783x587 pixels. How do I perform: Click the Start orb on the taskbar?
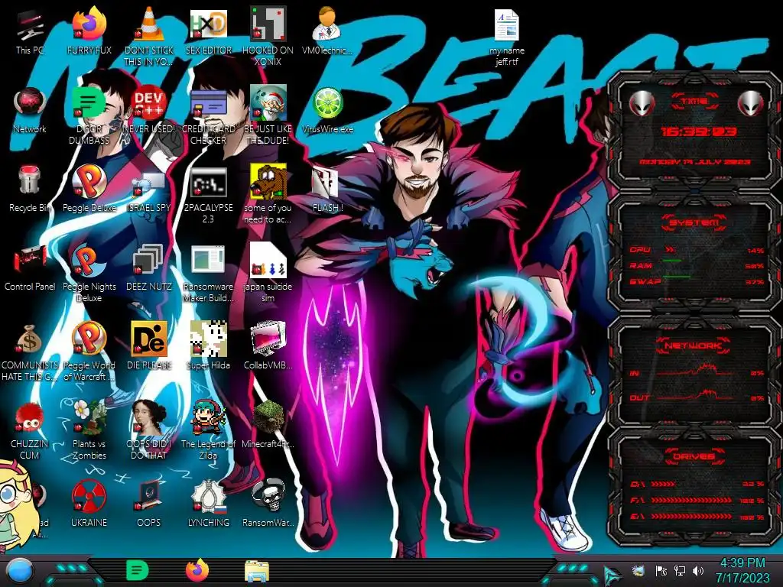tap(20, 571)
